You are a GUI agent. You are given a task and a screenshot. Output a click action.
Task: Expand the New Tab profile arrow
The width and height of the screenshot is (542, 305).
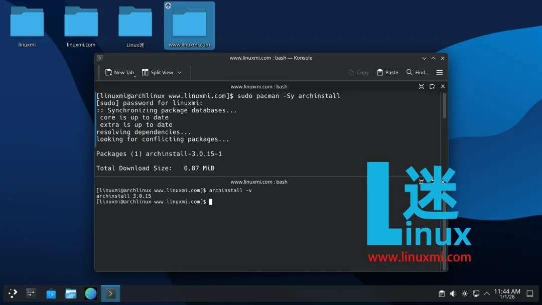click(135, 76)
